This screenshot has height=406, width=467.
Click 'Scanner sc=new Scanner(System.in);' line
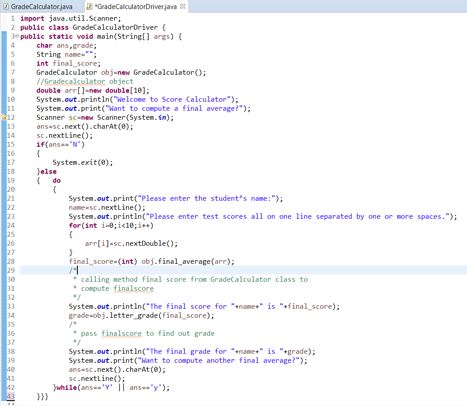click(x=105, y=117)
